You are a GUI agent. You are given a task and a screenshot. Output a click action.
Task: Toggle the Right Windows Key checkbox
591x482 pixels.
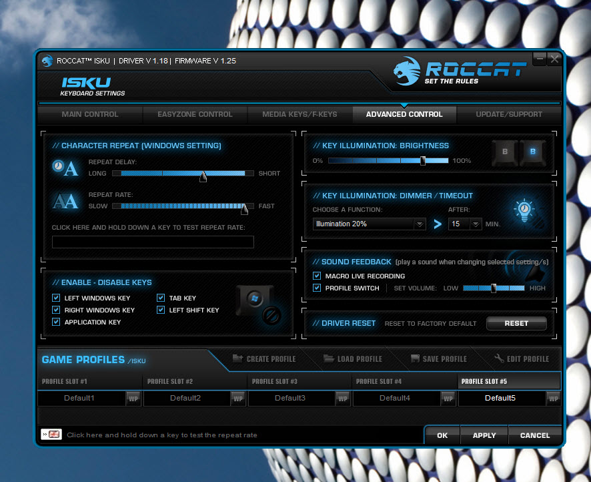coord(56,310)
